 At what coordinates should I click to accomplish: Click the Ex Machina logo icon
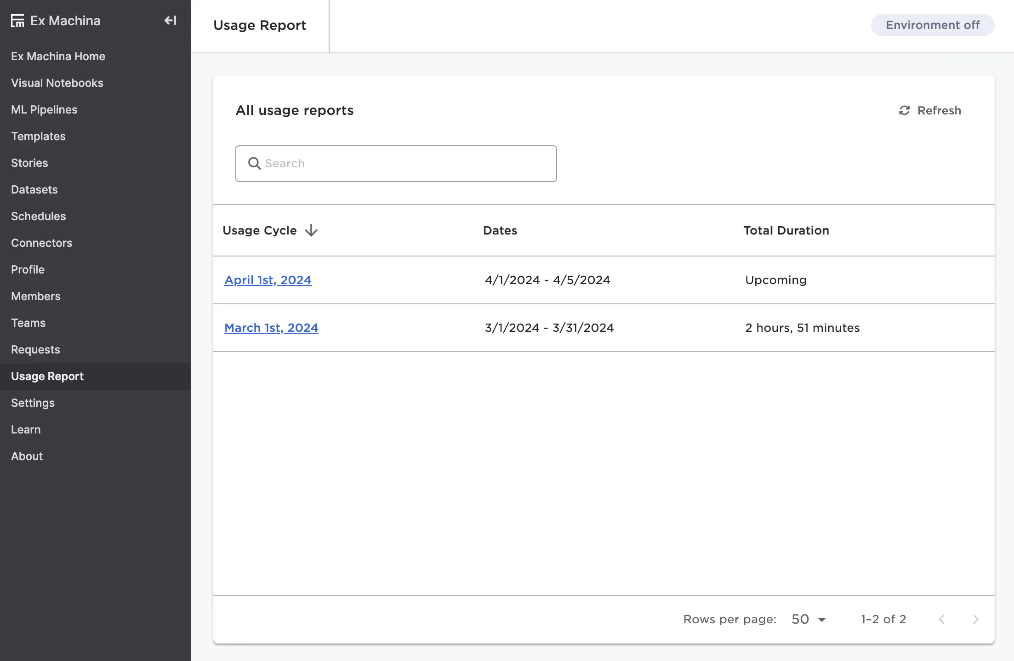[x=17, y=21]
